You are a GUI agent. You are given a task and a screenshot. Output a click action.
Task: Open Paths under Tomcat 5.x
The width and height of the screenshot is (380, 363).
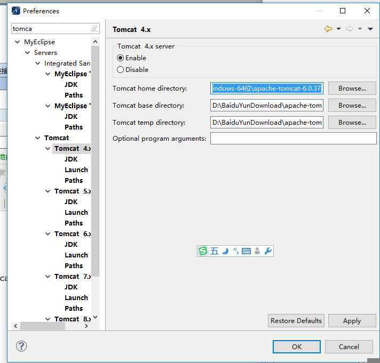[74, 223]
